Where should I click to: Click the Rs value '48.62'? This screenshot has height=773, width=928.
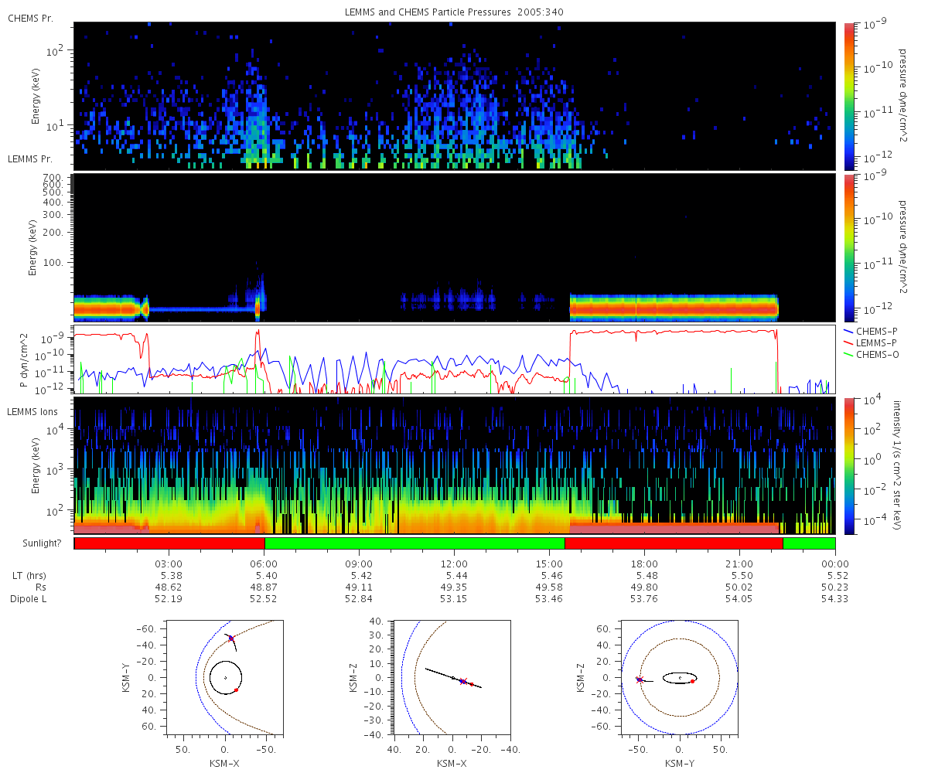tap(169, 587)
